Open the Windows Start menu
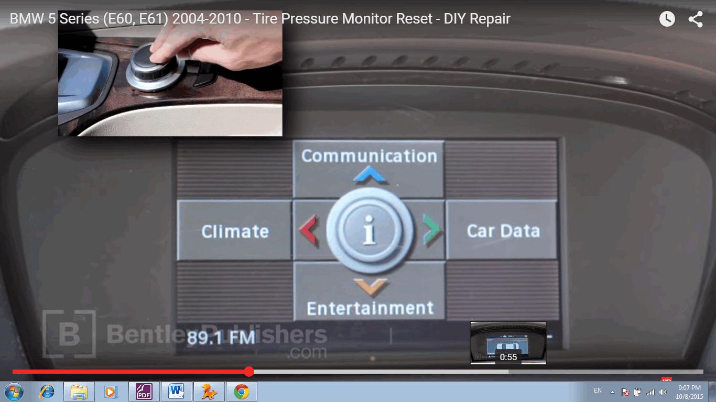The width and height of the screenshot is (716, 402). click(14, 392)
